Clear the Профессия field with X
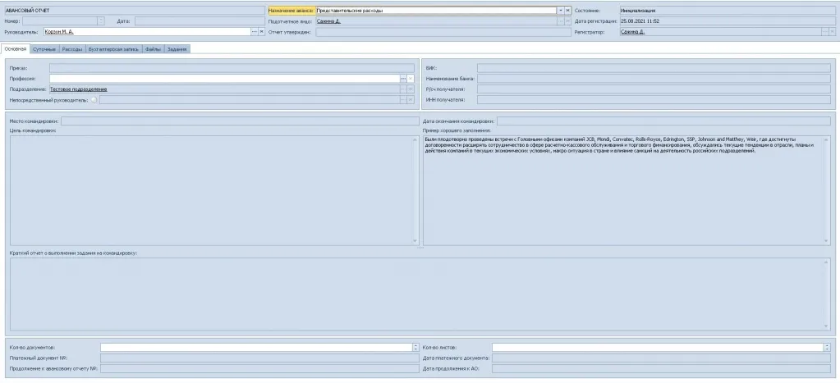840x383 pixels. pos(411,78)
